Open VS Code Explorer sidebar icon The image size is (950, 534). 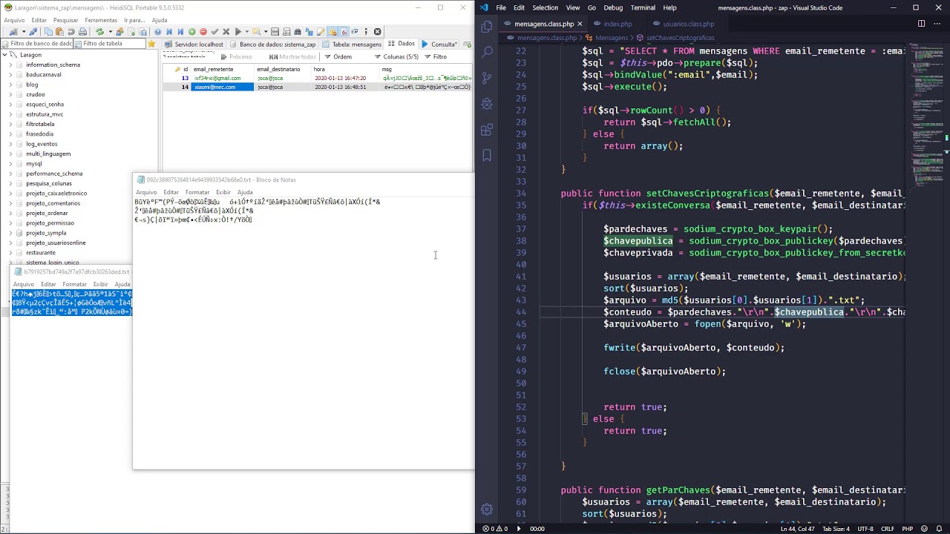pos(487,27)
